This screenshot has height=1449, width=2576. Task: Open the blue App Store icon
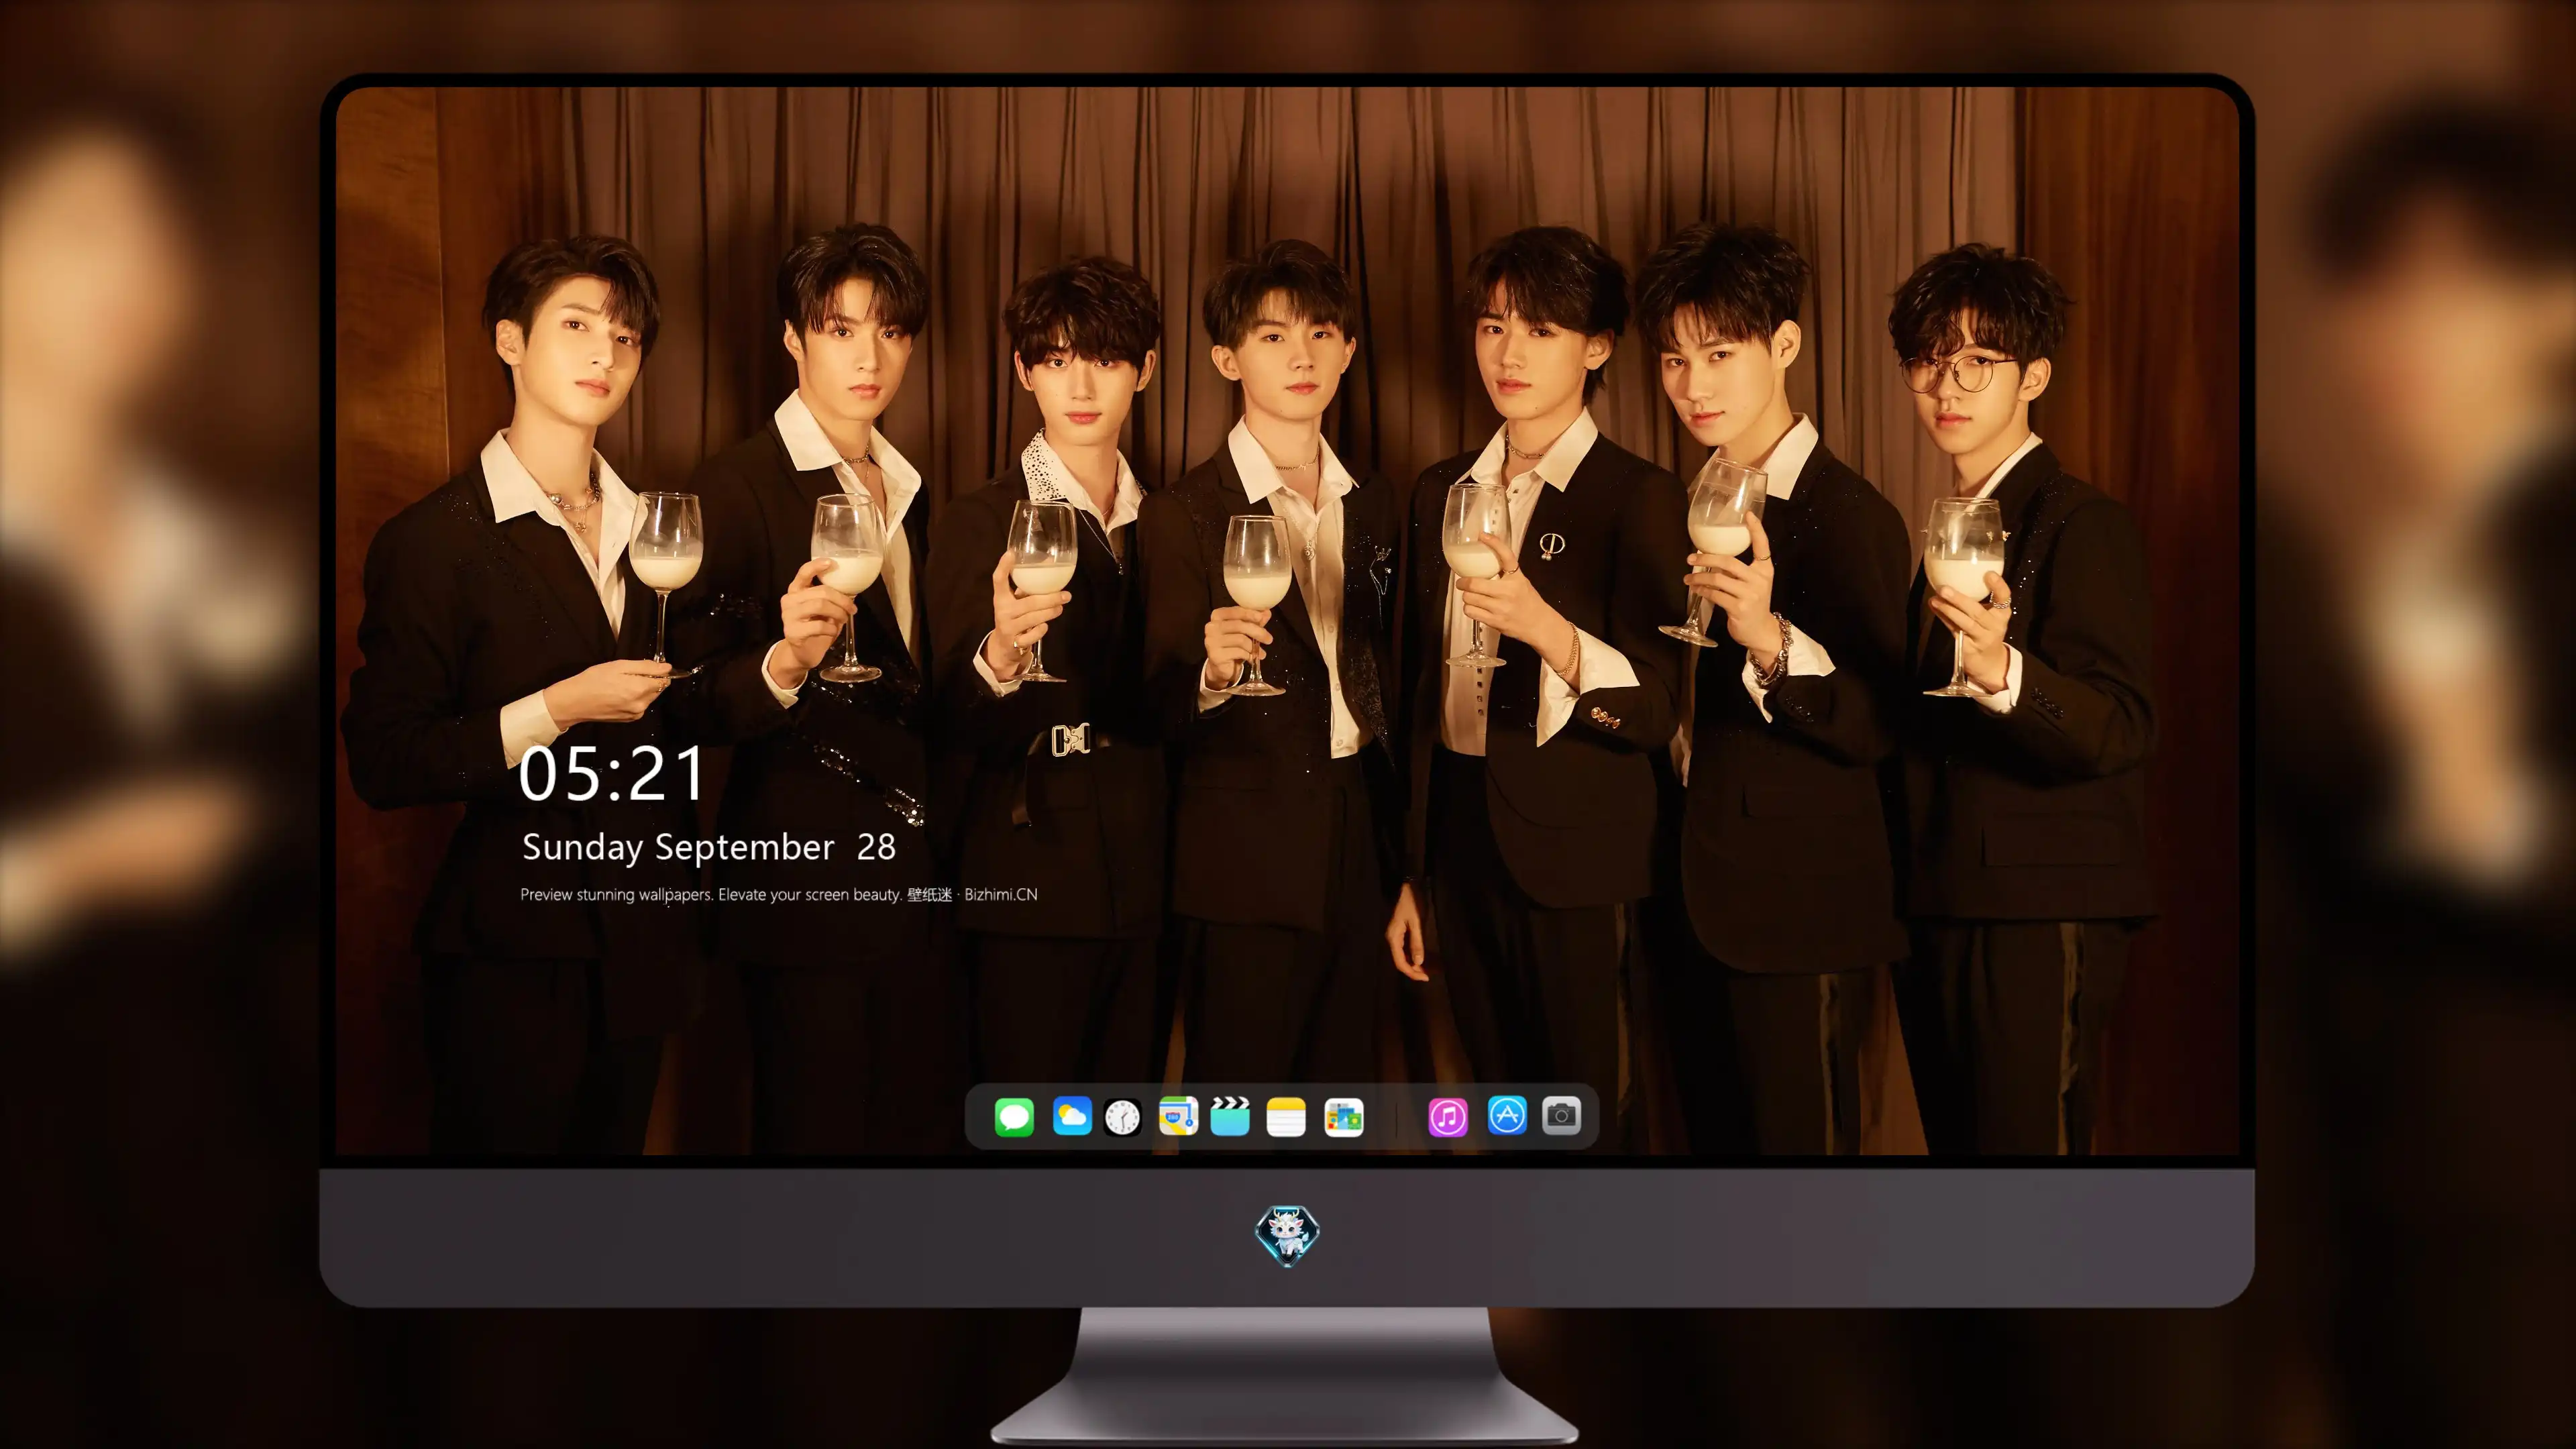[1507, 1115]
